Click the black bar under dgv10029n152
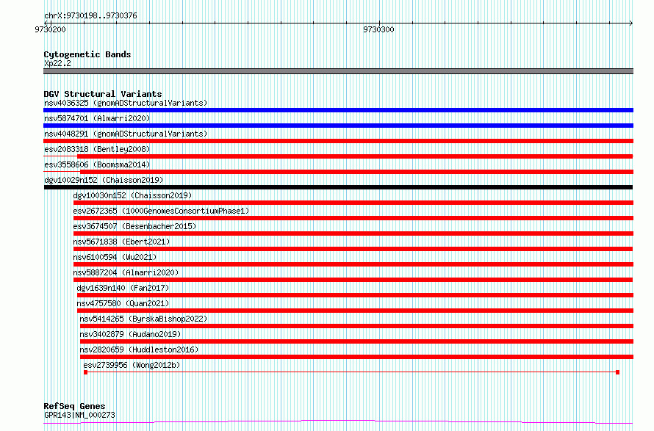The image size is (654, 431). (x=338, y=187)
